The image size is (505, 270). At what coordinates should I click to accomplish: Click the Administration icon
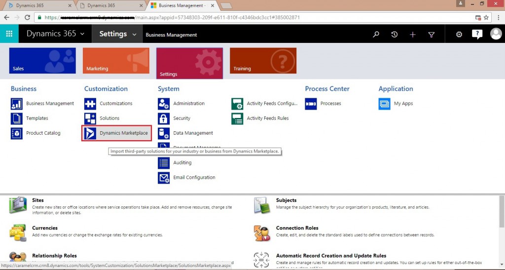tap(164, 104)
